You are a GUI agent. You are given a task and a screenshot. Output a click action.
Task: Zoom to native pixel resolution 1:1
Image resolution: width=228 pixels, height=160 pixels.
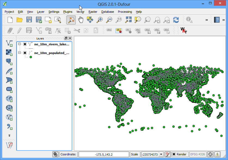(119, 20)
